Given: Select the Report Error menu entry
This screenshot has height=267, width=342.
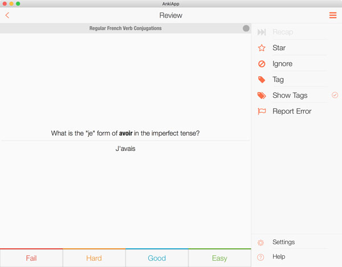Looking at the screenshot, I should click(x=292, y=111).
